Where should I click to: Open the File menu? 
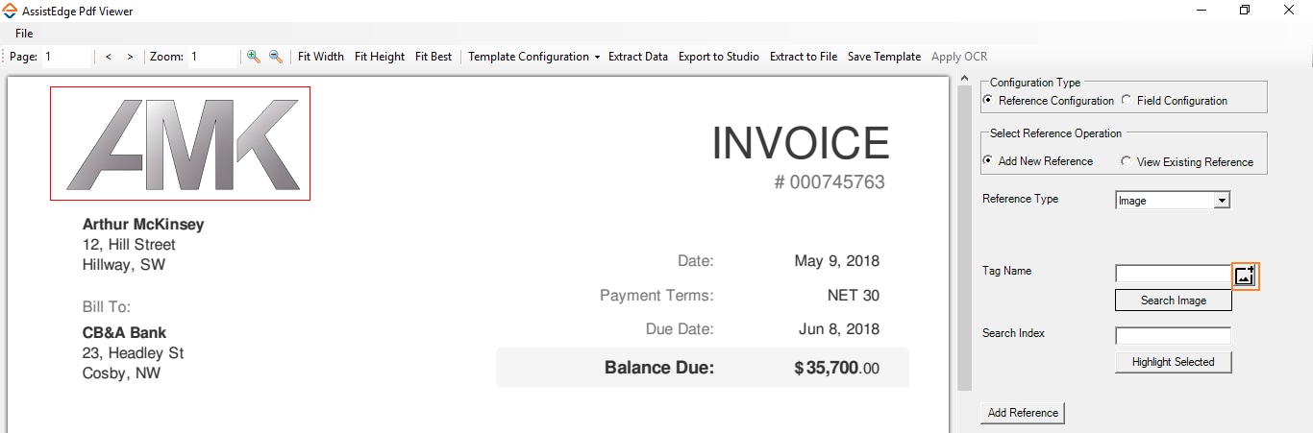pos(24,34)
